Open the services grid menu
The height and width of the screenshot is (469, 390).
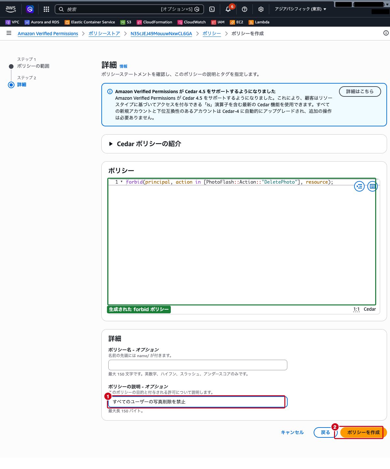(x=46, y=9)
